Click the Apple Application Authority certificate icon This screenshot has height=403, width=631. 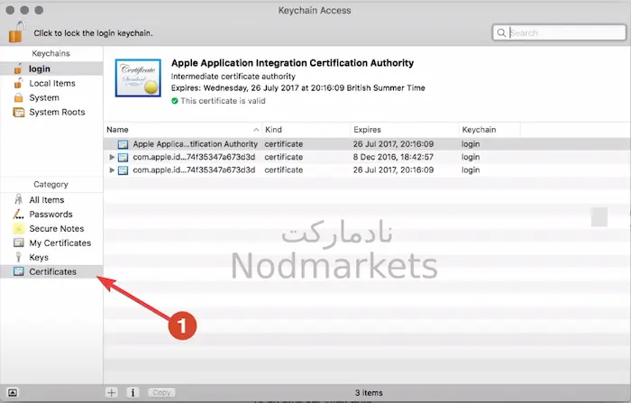[x=123, y=144]
